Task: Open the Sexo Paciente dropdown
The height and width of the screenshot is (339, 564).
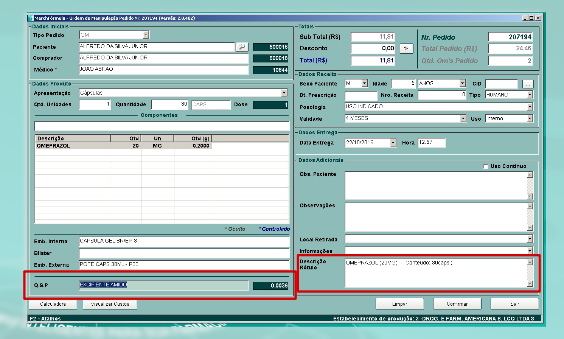Action: point(364,84)
